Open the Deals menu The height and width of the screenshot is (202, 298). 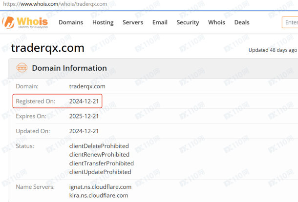click(x=242, y=22)
